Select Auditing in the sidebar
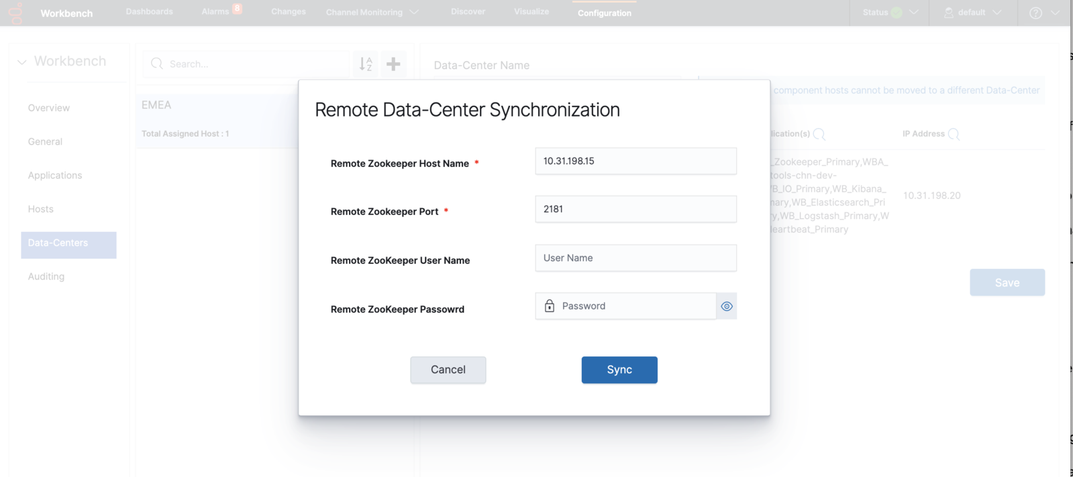 (46, 276)
